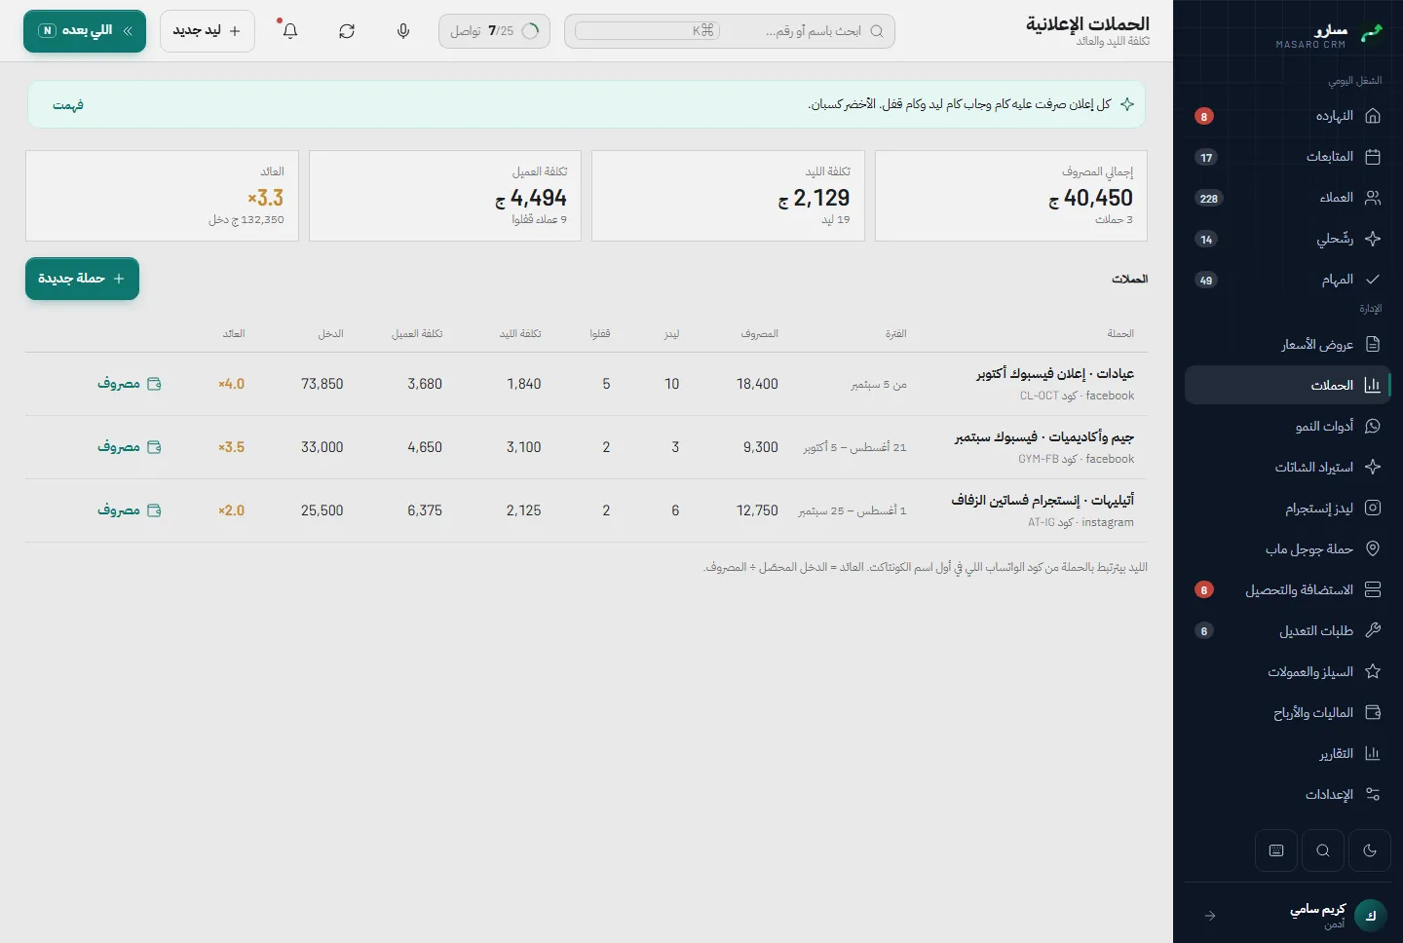Screen dimensions: 1403x943
Task: Click the keyboard shortcuts icon in sidebar footer
Action: click(1276, 850)
